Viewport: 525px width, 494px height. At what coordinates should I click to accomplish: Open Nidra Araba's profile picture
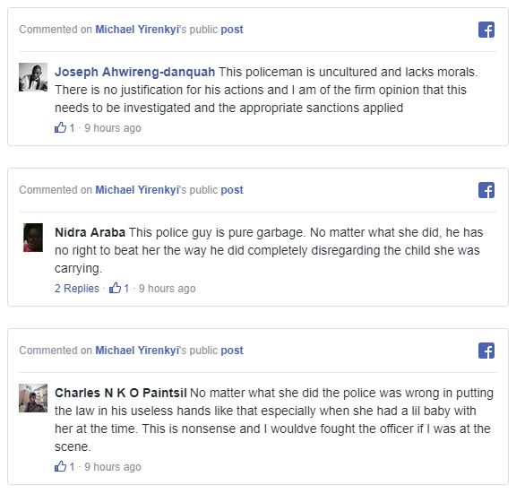33,238
